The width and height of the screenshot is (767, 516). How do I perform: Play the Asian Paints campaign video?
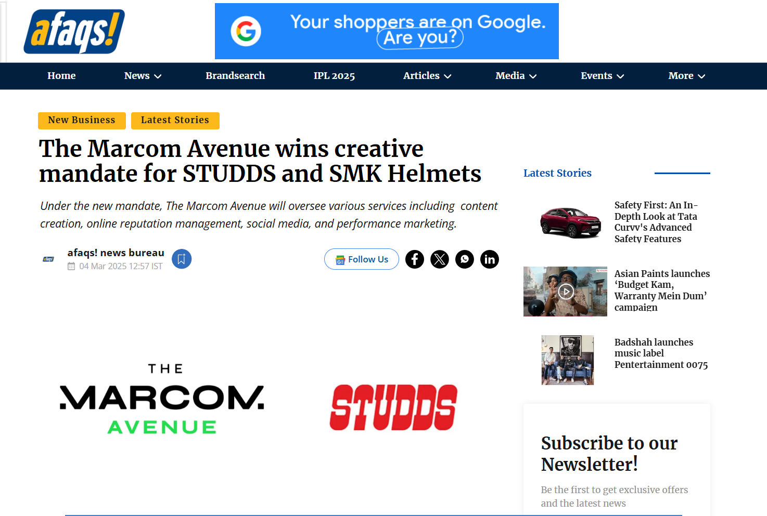(566, 292)
